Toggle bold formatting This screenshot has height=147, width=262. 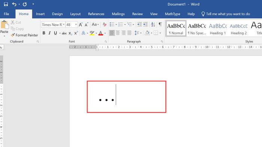click(44, 33)
